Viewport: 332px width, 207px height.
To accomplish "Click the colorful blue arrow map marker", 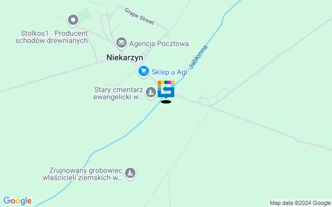I will pos(166,89).
